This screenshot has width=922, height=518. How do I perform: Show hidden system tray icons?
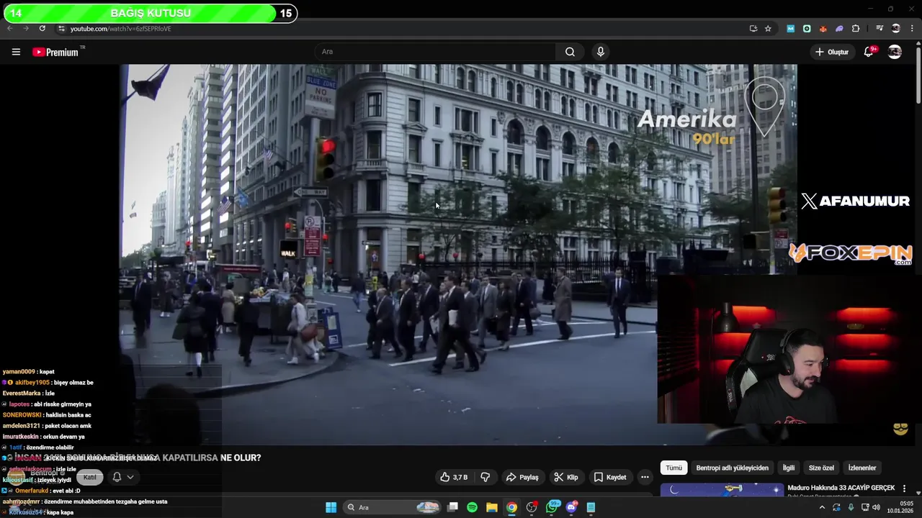click(x=822, y=507)
